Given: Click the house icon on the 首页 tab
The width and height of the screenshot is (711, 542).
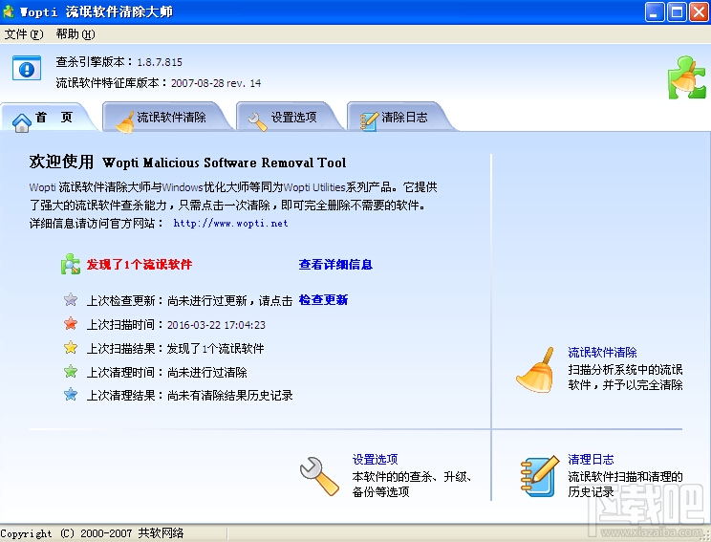Looking at the screenshot, I should (x=21, y=122).
